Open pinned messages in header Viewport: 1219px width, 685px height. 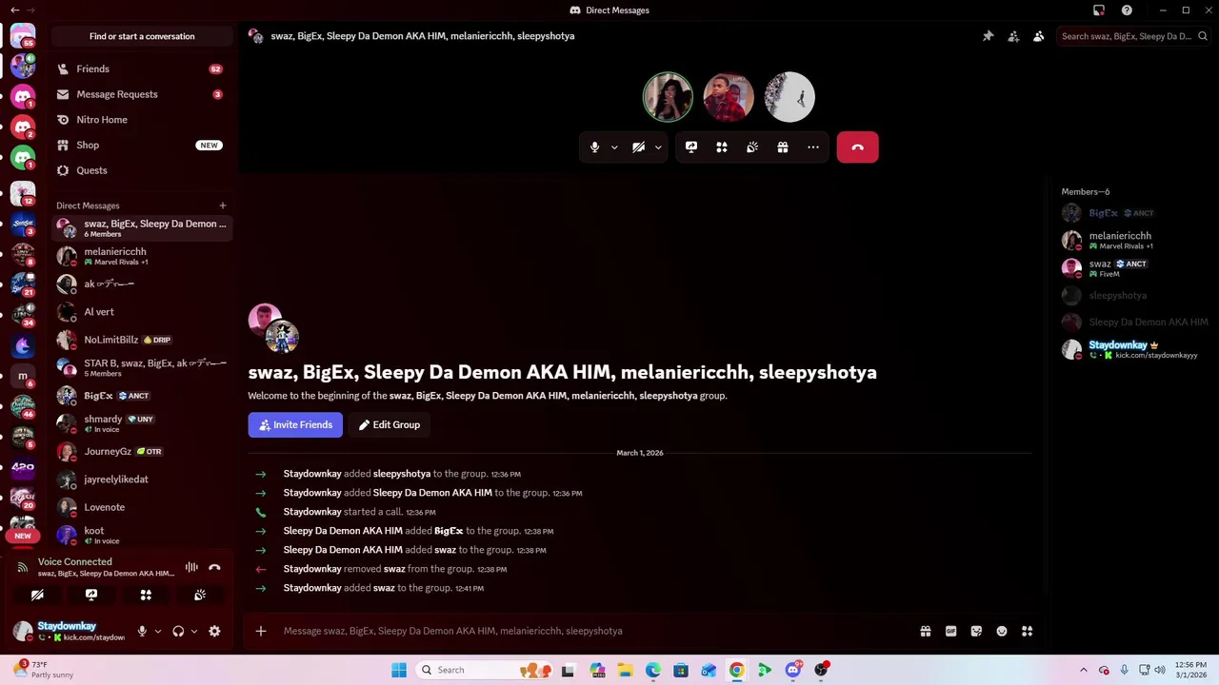pos(988,36)
